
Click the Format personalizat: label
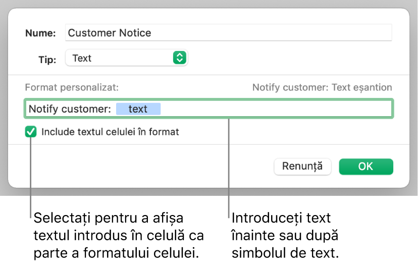pyautogui.click(x=72, y=87)
